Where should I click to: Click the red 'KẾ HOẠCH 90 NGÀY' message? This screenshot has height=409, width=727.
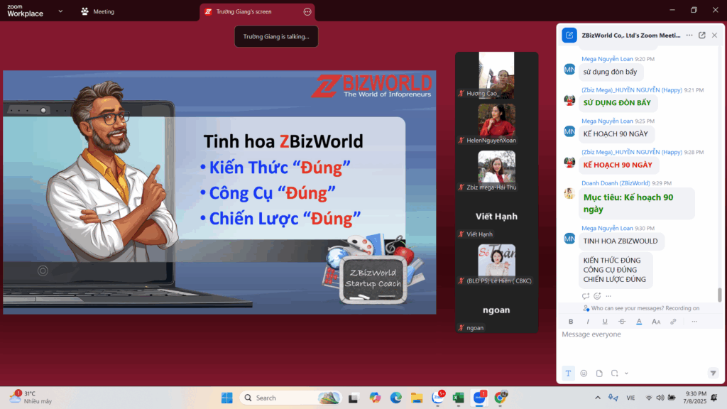(618, 165)
